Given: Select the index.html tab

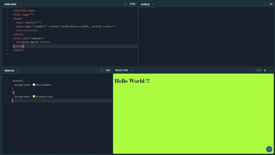Looking at the screenshot, I should 10,4.
